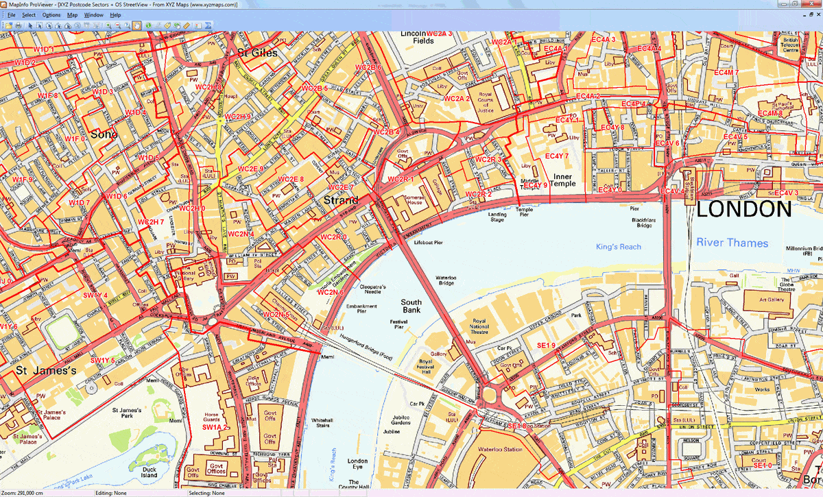The image size is (823, 497).
Task: Open a workspace with the Open icon
Action: (10, 25)
